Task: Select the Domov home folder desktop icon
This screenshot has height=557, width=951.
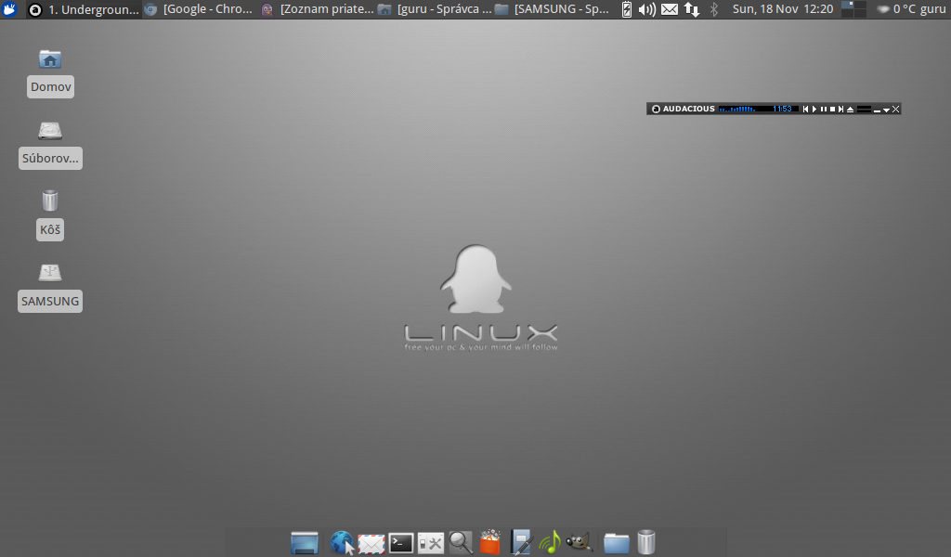Action: (x=50, y=72)
